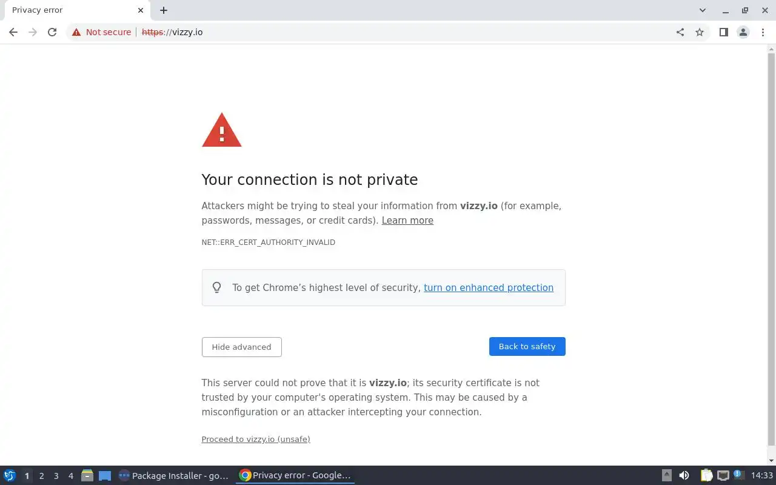Expand the tab search dropdown arrow
The width and height of the screenshot is (776, 485).
tap(703, 10)
